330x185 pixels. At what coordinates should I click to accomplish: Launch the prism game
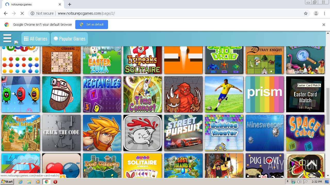(265, 94)
